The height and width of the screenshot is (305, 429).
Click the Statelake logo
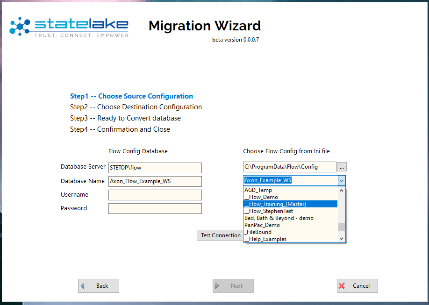[x=70, y=27]
